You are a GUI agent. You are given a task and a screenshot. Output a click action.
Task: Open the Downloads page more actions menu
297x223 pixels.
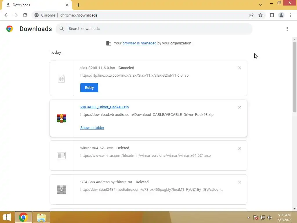pos(287,29)
